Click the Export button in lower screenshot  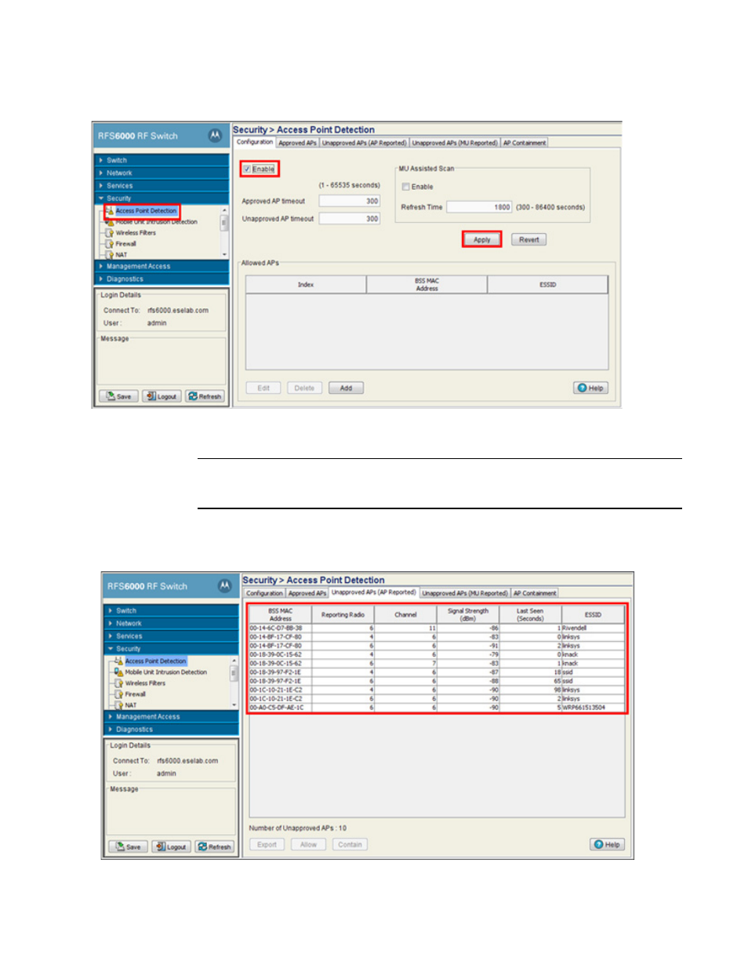pyautogui.click(x=267, y=844)
